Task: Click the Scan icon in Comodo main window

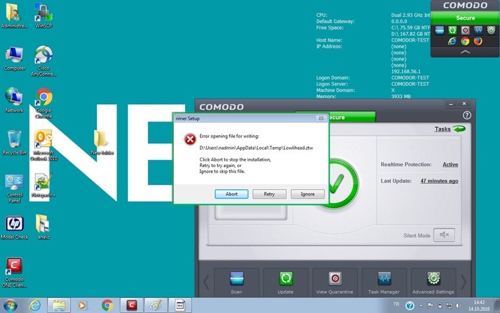Action: [x=237, y=279]
